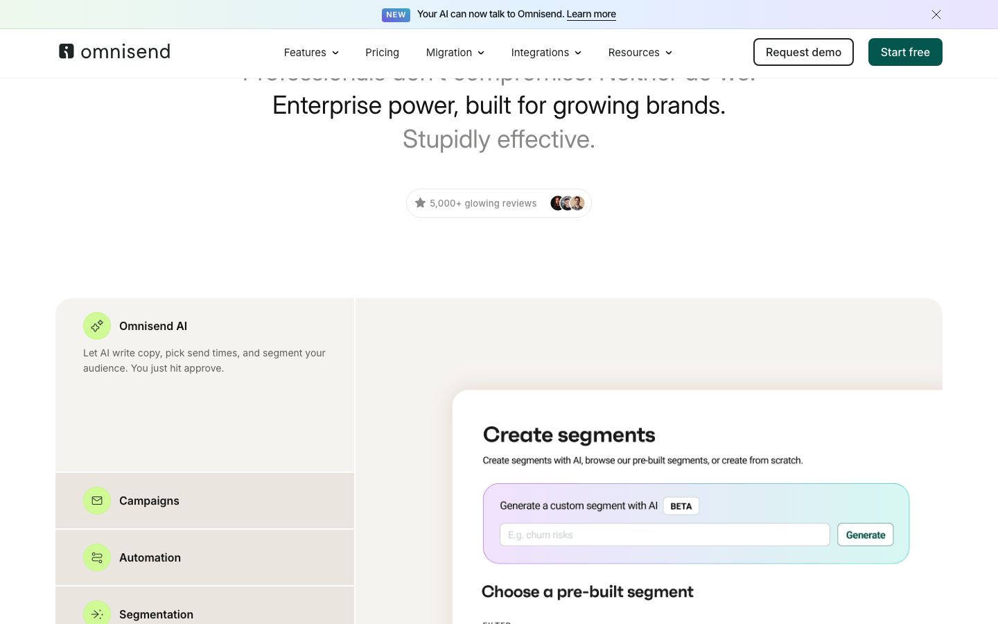Screen dimensions: 998x624
Task: Click the reviewer avatars thumbnail
Action: click(568, 203)
